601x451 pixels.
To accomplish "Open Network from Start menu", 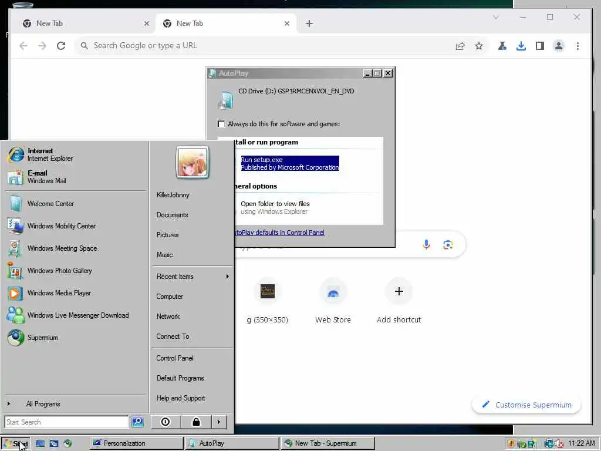I will [x=193, y=317].
